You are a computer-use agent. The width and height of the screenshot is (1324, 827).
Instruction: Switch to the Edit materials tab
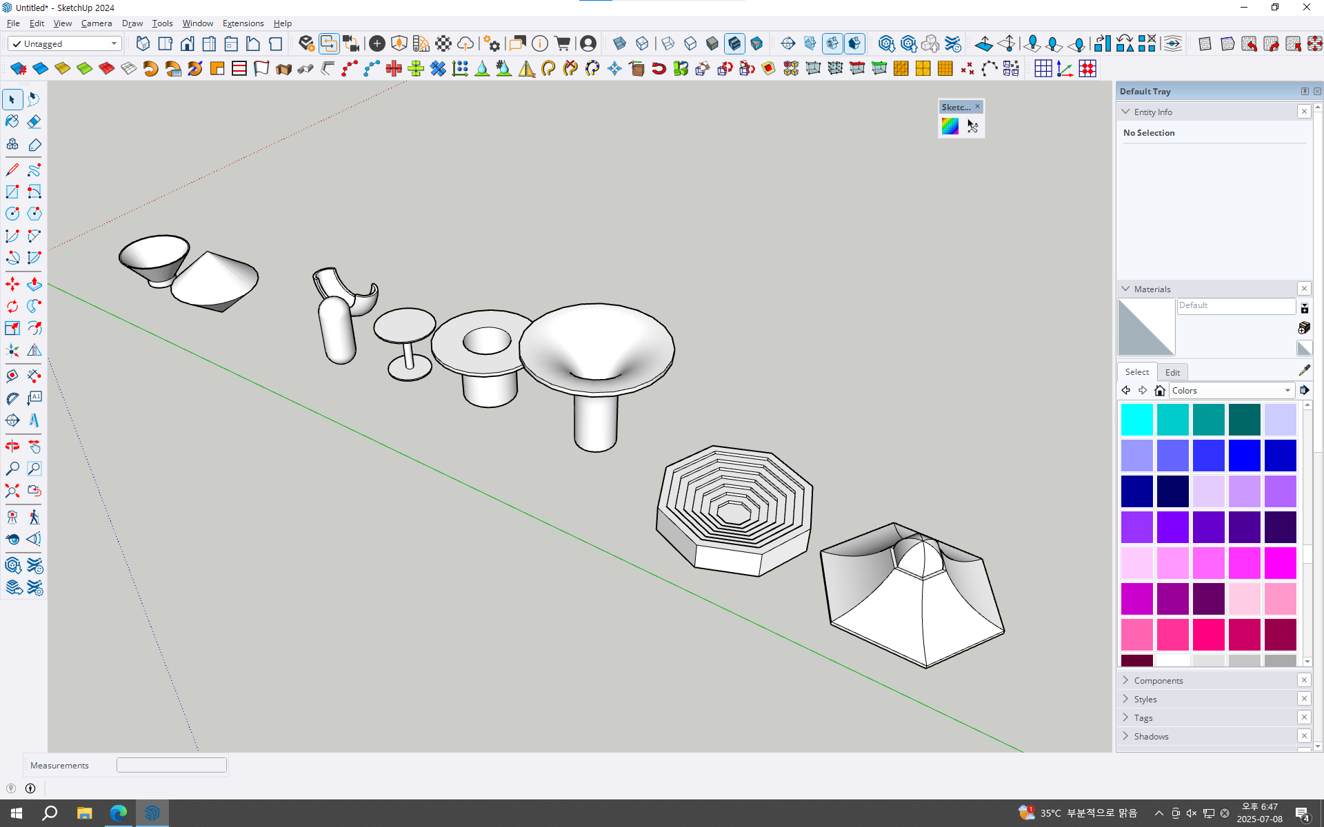(1172, 372)
